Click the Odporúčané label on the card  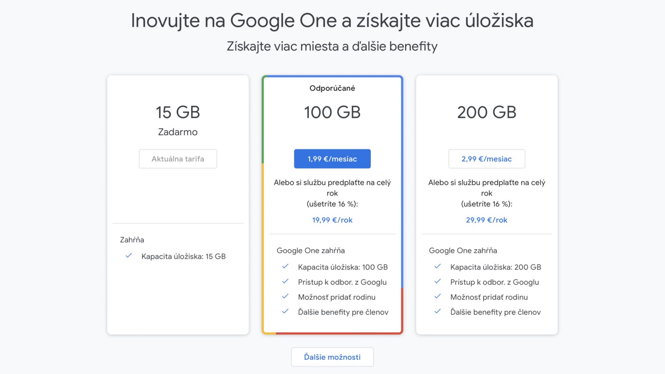pos(332,88)
